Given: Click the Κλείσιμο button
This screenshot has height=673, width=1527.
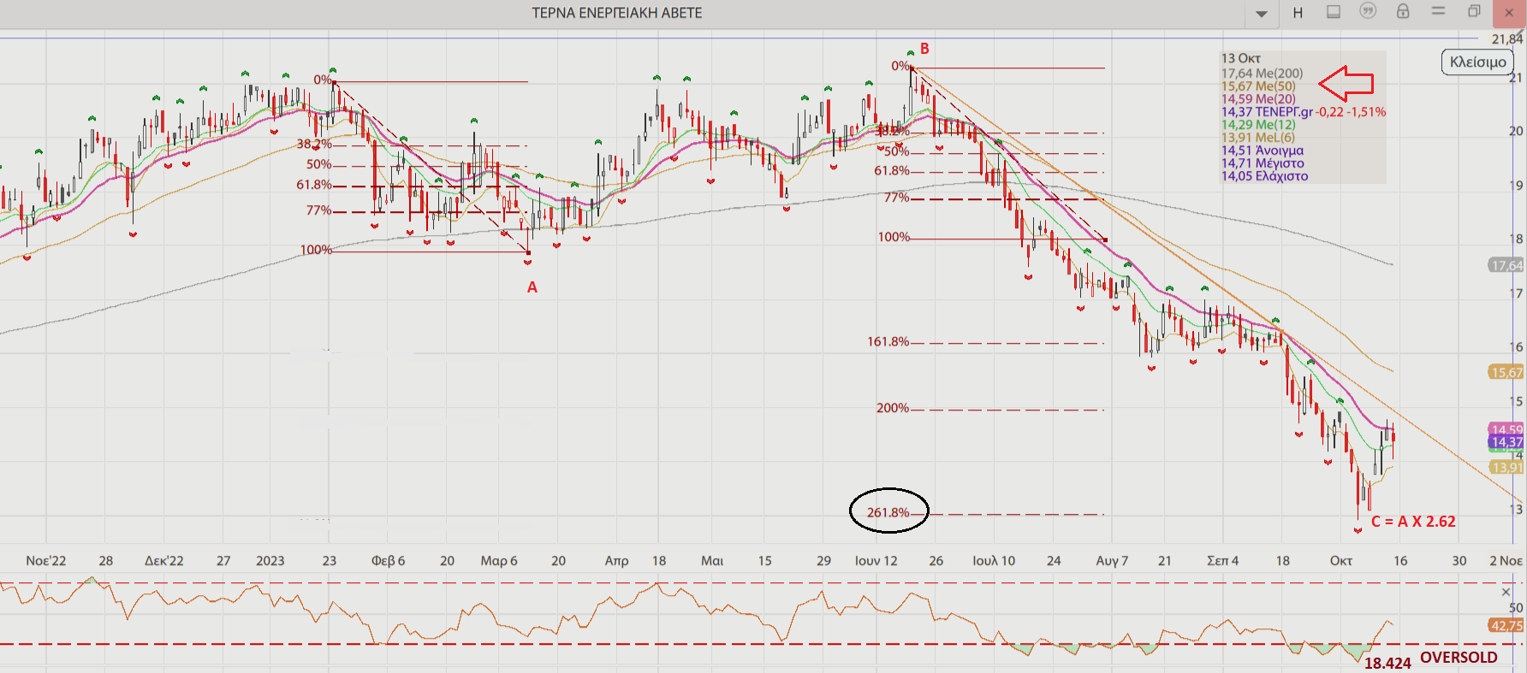Looking at the screenshot, I should (1478, 62).
